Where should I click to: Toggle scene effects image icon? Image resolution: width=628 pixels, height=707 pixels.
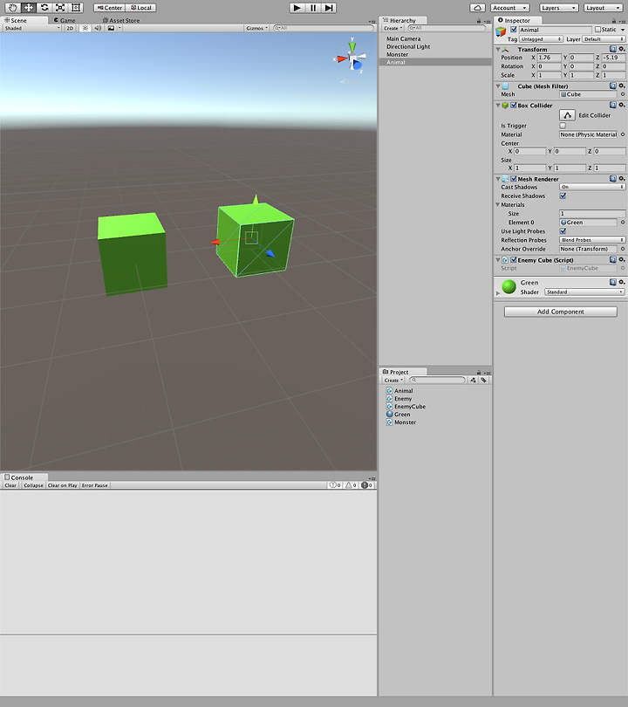[111, 28]
